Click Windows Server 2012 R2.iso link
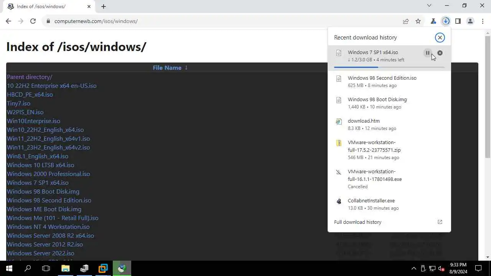Viewport: 491px width, 276px height. pyautogui.click(x=45, y=244)
